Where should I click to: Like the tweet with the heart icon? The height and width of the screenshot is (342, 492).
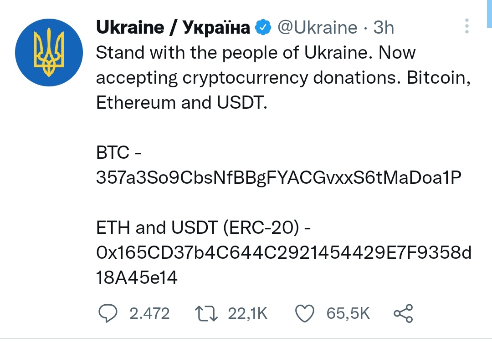coord(305,313)
